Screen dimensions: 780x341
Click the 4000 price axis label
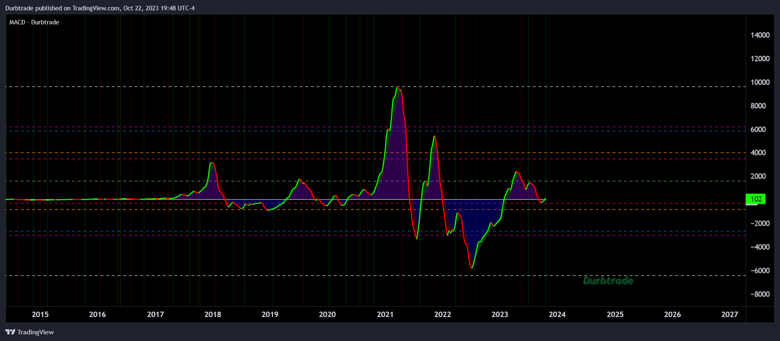click(758, 153)
